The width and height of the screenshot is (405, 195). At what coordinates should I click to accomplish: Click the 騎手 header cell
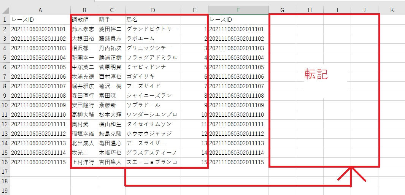[x=111, y=20]
